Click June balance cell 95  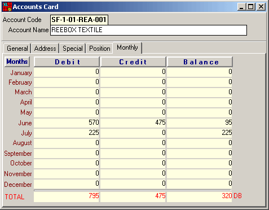click(200, 123)
